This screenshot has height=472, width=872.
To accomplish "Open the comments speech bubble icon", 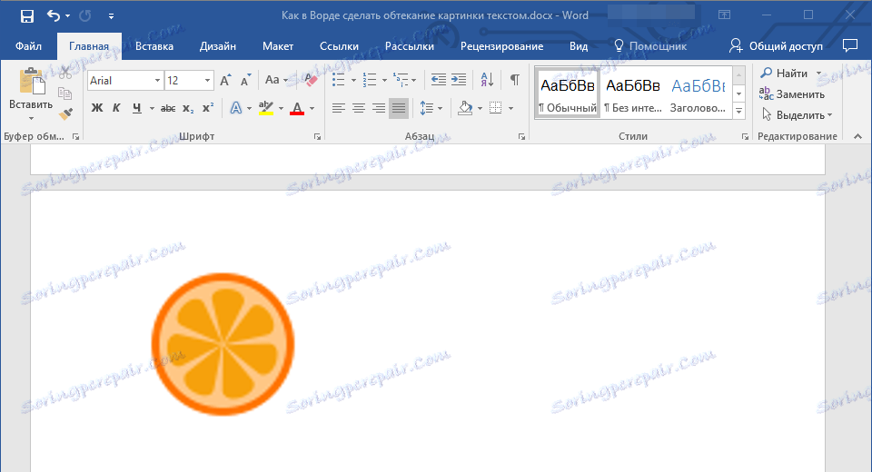I will point(850,45).
